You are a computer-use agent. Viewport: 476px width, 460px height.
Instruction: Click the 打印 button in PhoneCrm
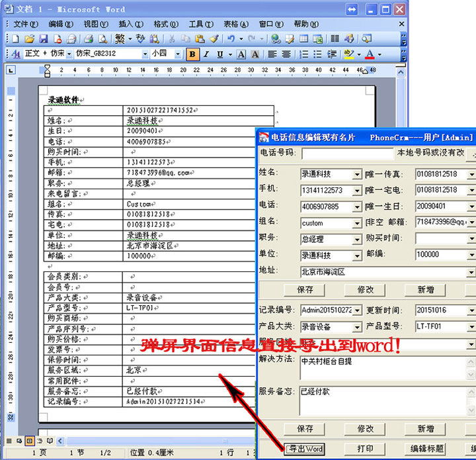[x=365, y=449]
